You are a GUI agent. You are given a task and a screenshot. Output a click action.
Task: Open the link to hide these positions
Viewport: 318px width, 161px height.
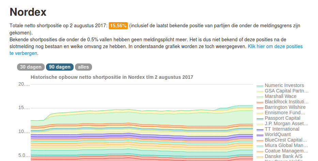click(156, 50)
